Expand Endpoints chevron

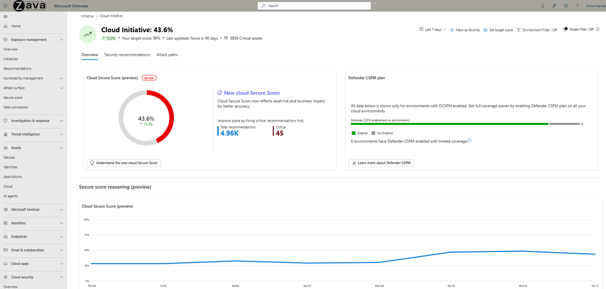[62, 236]
